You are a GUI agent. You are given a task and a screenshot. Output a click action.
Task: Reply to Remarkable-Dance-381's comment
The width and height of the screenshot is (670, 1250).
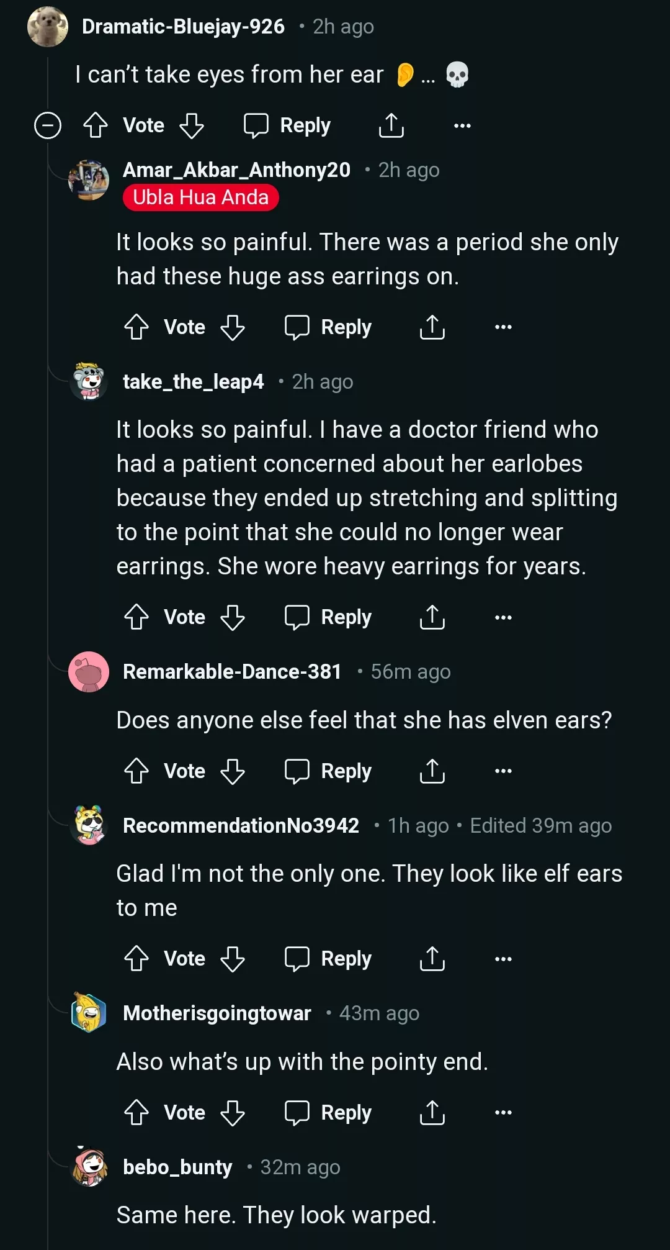click(328, 771)
